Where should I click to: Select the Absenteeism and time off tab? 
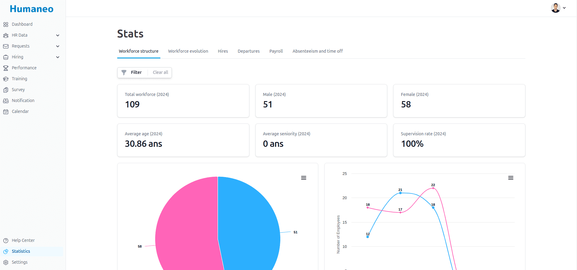click(x=318, y=51)
